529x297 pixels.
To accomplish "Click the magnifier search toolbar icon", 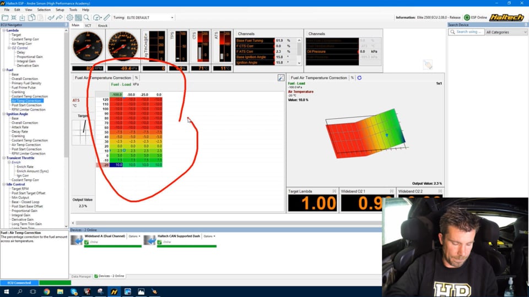I will click(87, 18).
